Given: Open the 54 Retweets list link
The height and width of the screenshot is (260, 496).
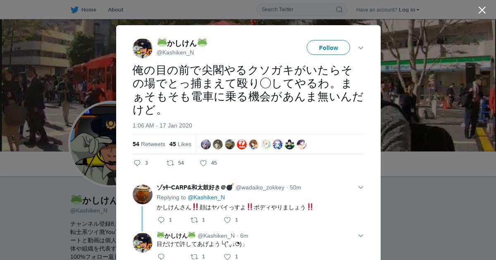Looking at the screenshot, I should [149, 144].
